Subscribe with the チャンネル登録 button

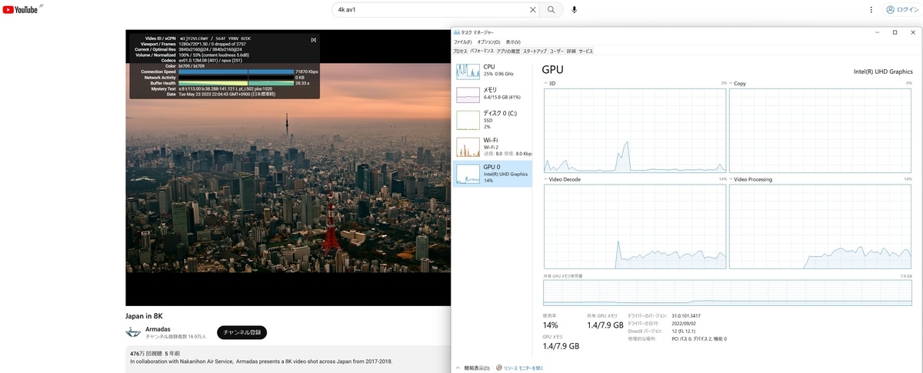click(242, 332)
